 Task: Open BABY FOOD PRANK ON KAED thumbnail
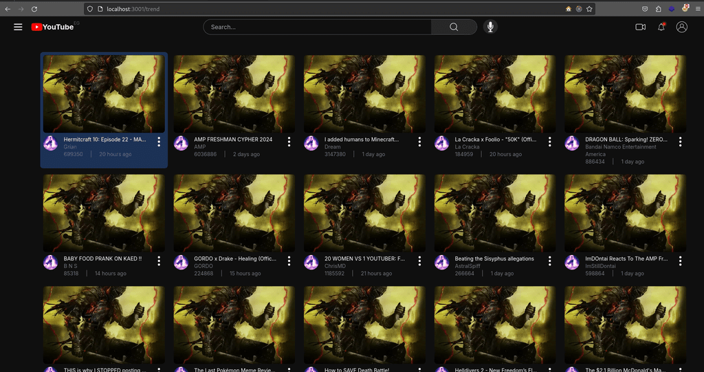point(104,213)
